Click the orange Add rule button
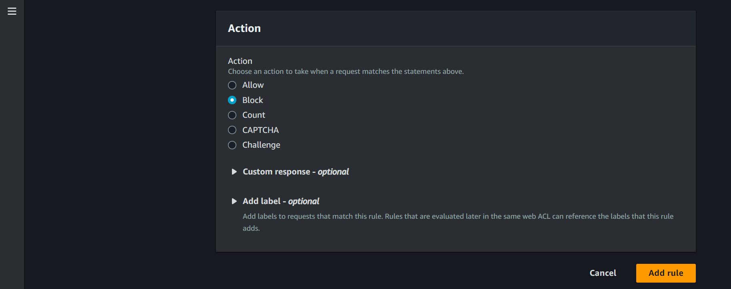Screen dimensions: 731x289 666,273
